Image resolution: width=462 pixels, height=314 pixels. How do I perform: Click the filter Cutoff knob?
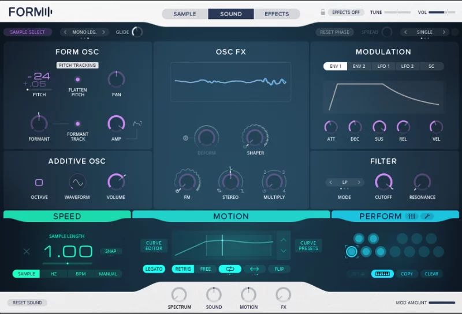[x=383, y=181]
